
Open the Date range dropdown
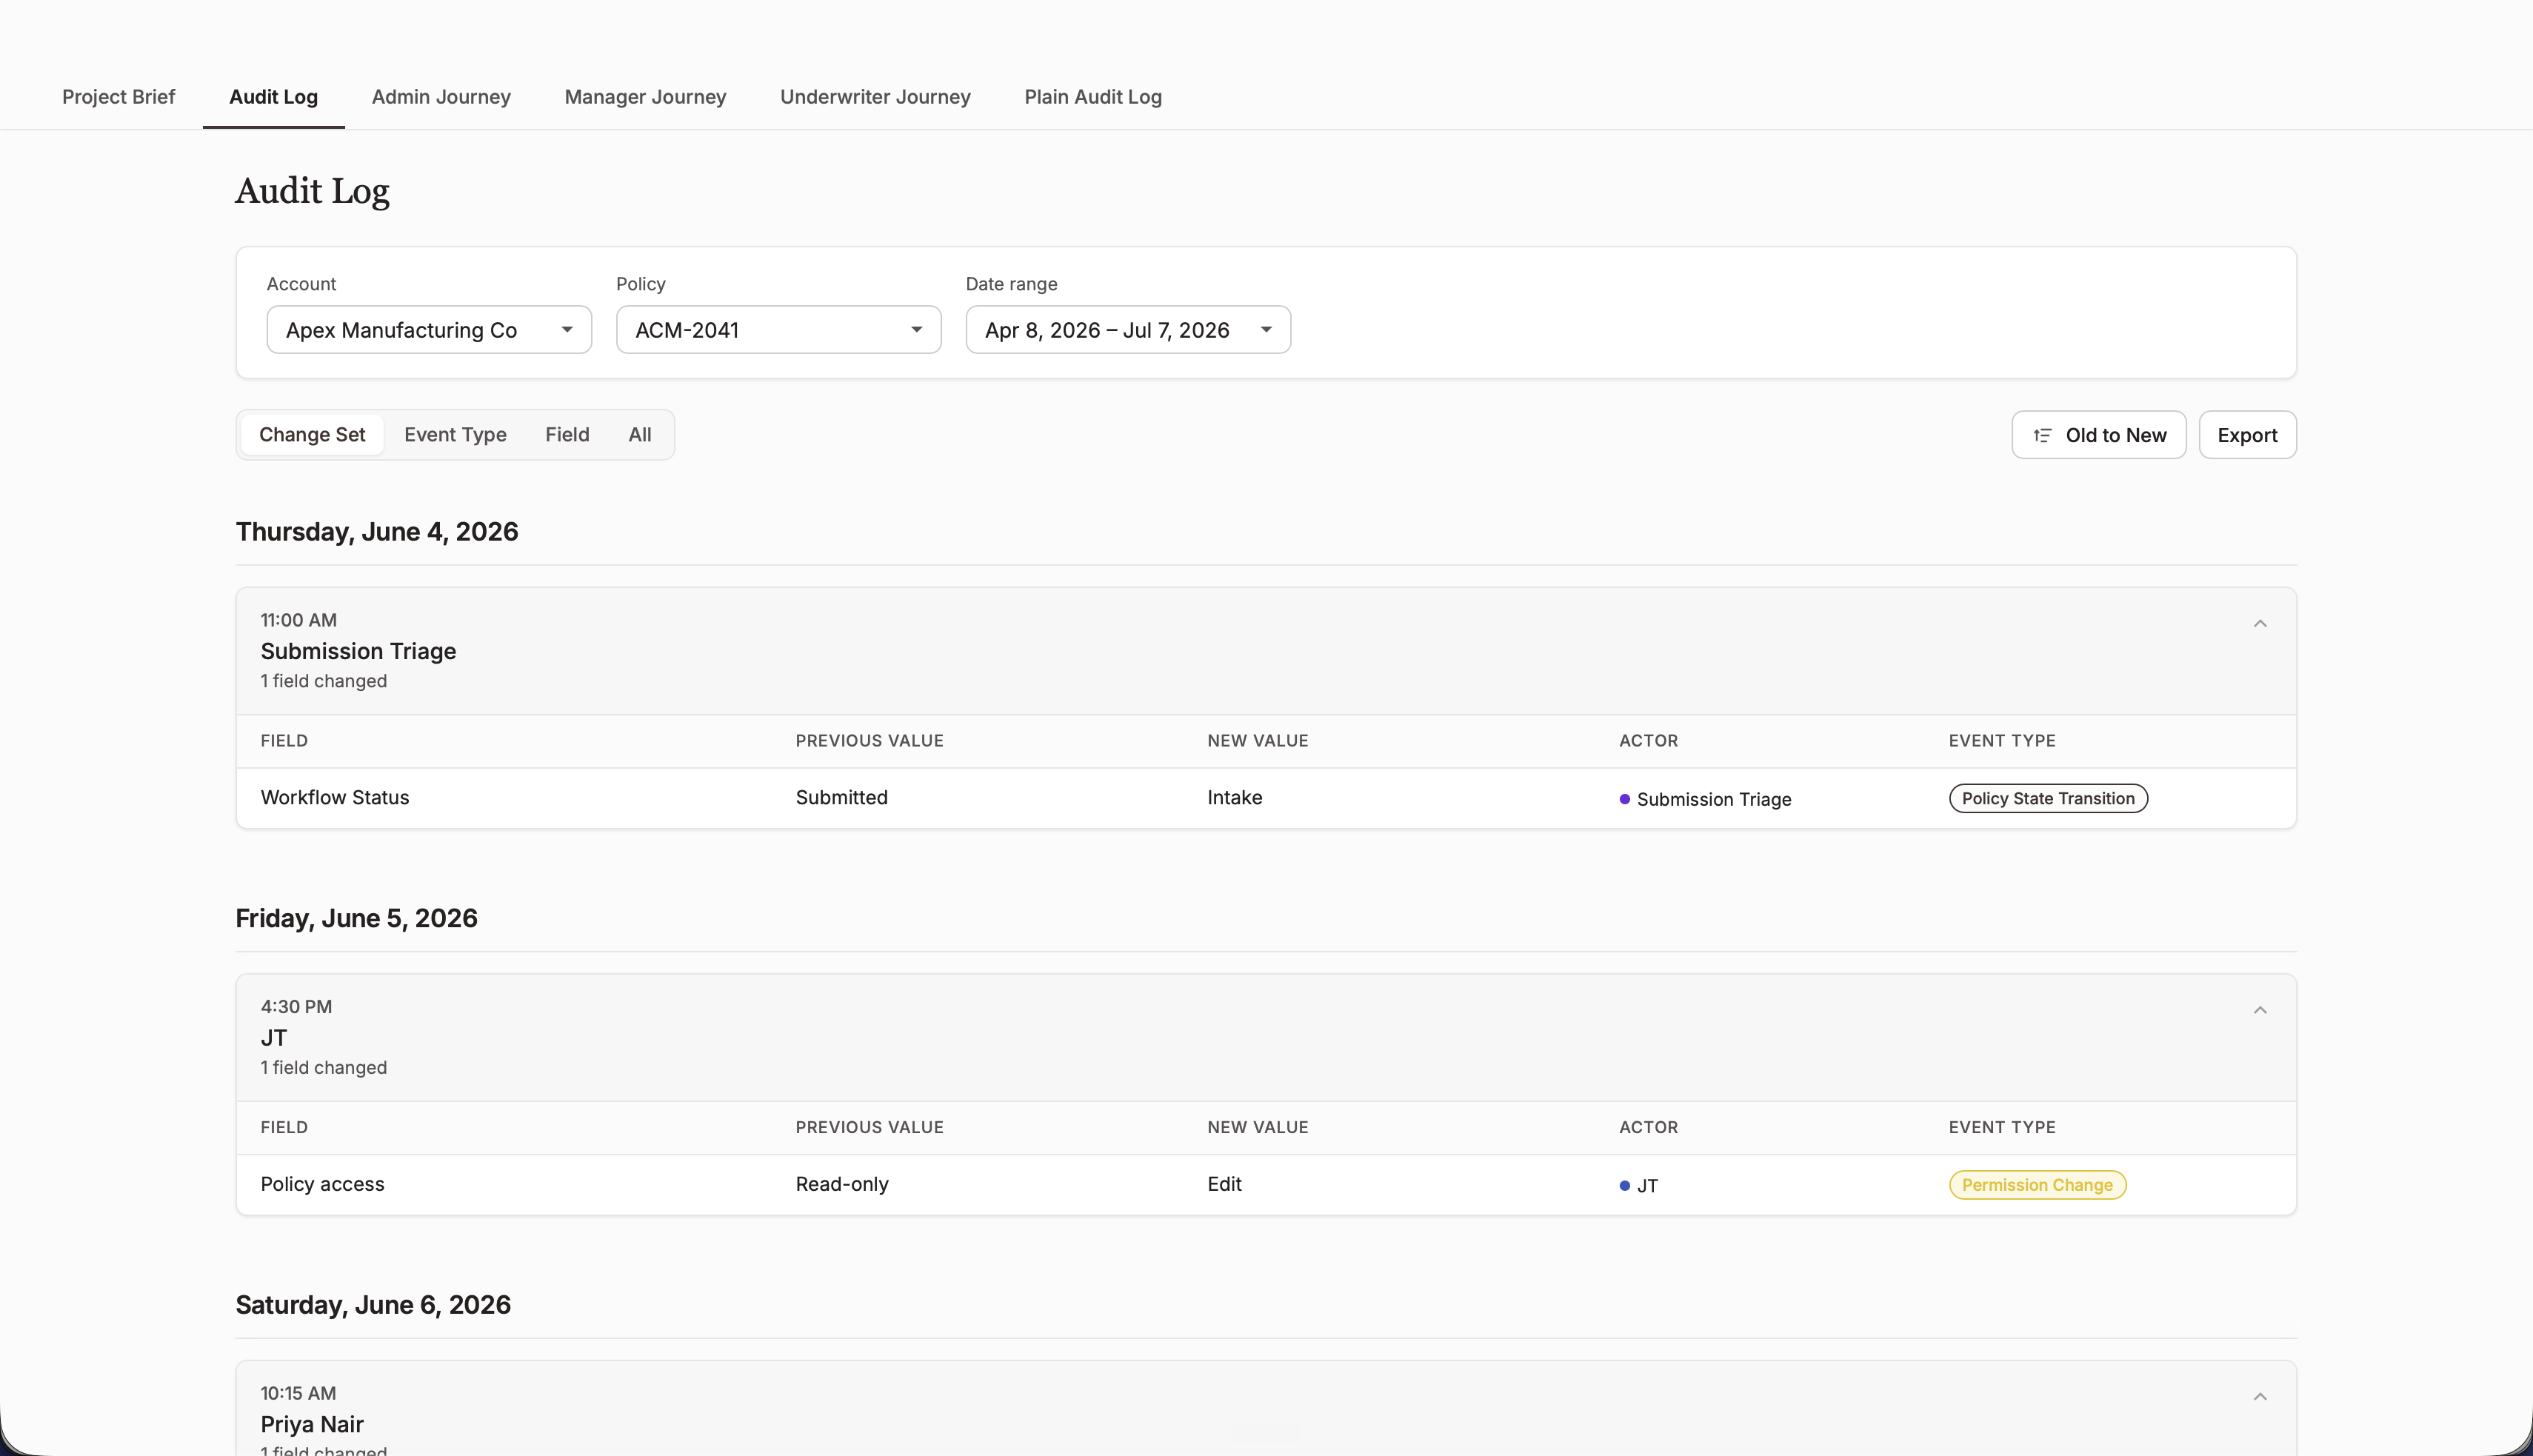pyautogui.click(x=1128, y=330)
